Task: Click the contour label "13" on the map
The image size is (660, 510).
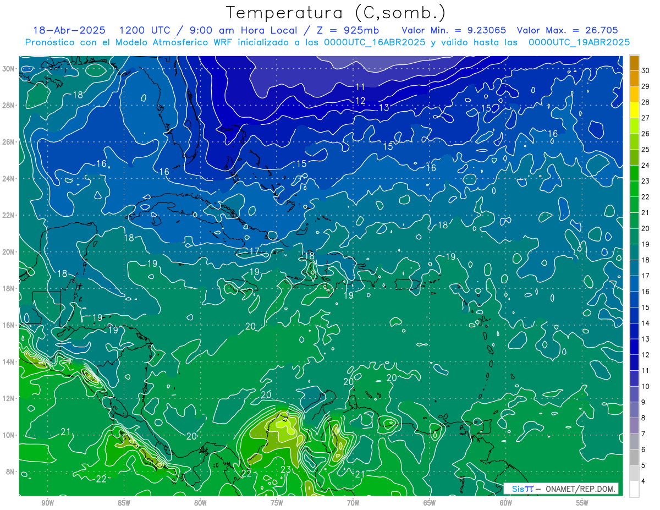Action: [384, 107]
